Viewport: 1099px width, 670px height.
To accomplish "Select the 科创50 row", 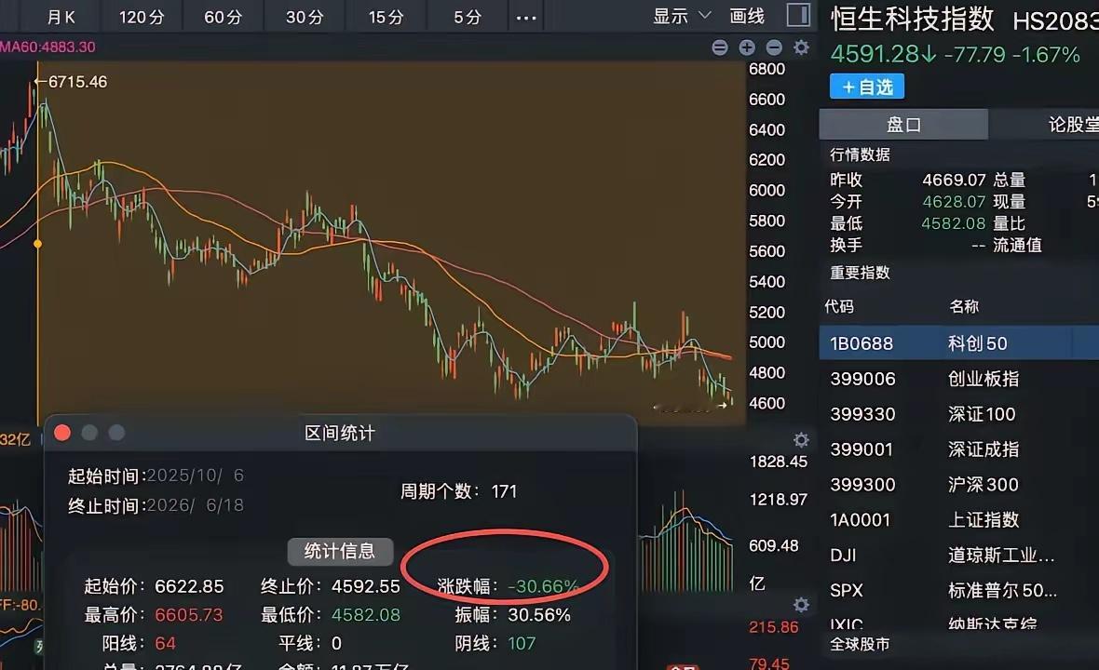I will click(x=958, y=343).
